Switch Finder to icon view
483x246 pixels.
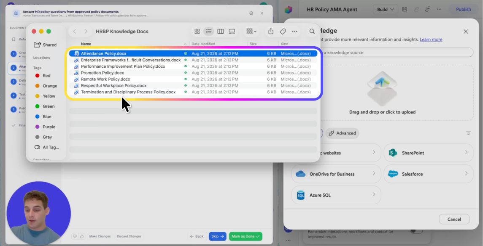pyautogui.click(x=197, y=31)
